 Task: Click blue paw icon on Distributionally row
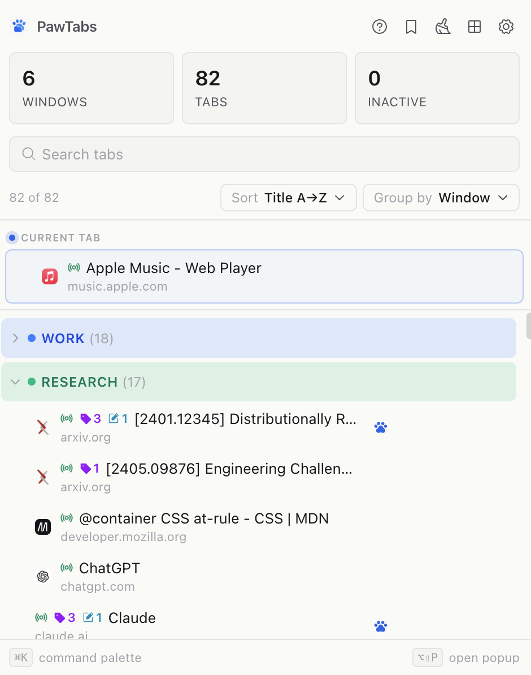(380, 427)
